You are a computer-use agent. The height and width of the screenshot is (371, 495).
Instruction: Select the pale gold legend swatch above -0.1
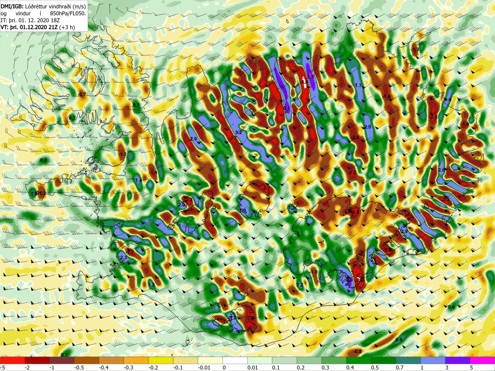[186, 360]
